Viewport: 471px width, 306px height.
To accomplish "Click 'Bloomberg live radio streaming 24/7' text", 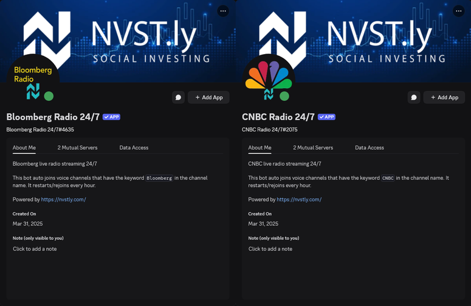I will tap(55, 164).
